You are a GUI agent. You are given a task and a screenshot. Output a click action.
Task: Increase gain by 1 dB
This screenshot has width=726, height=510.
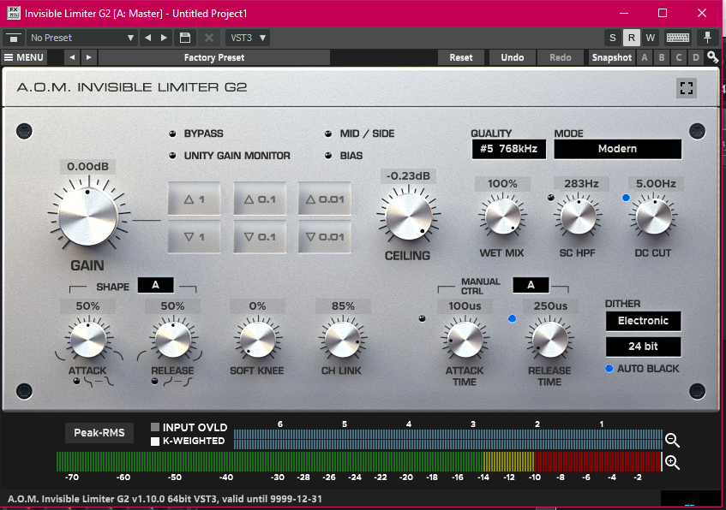pos(194,199)
